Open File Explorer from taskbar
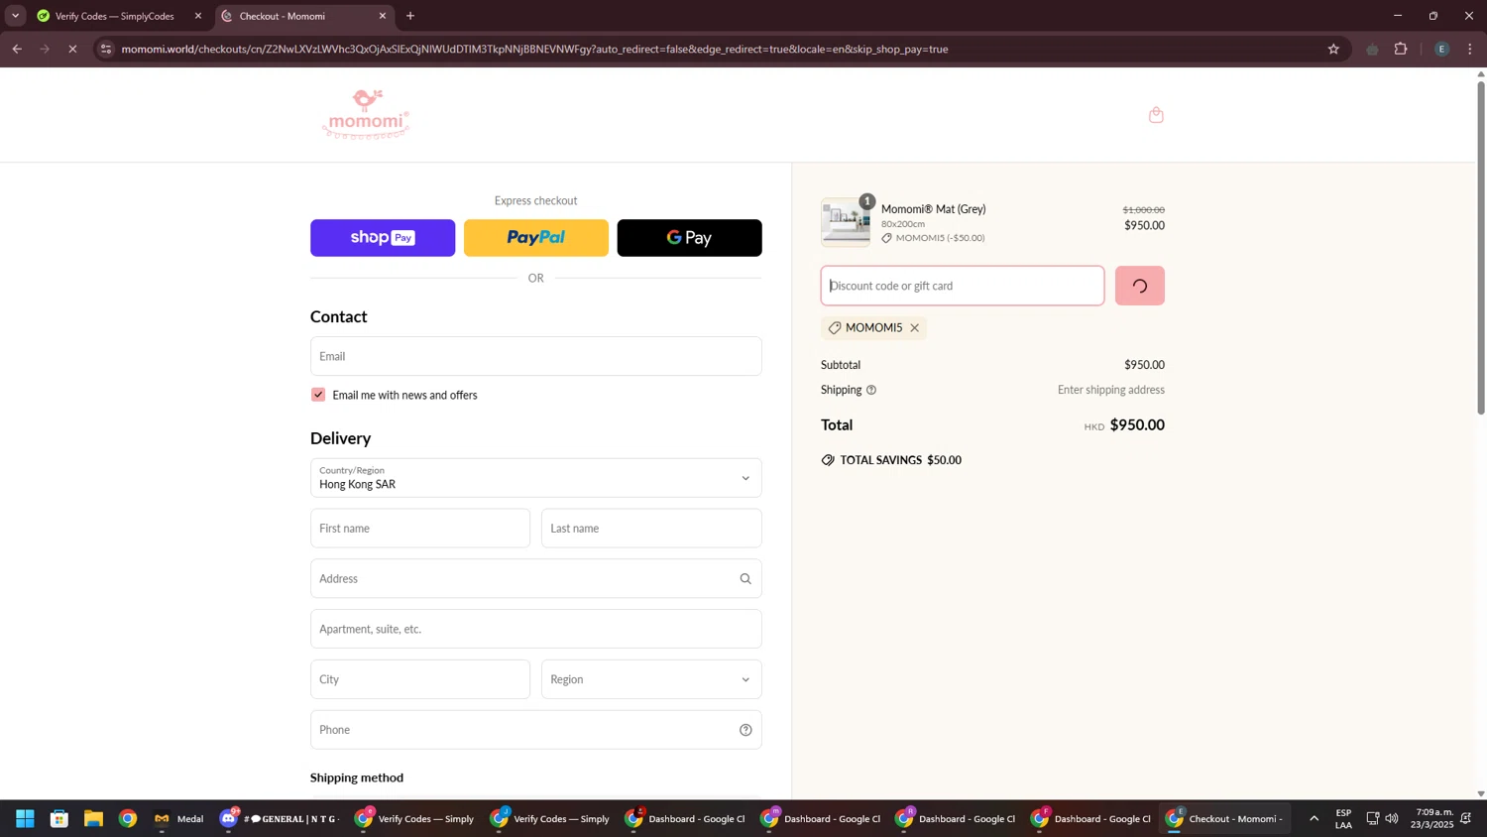 tap(93, 819)
